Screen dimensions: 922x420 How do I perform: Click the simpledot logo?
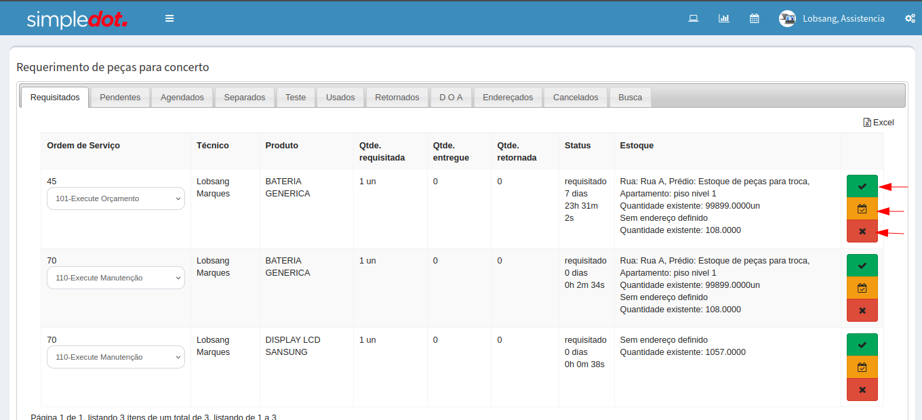point(77,19)
